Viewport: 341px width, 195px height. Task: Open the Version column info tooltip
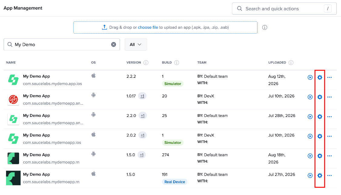coord(146,63)
